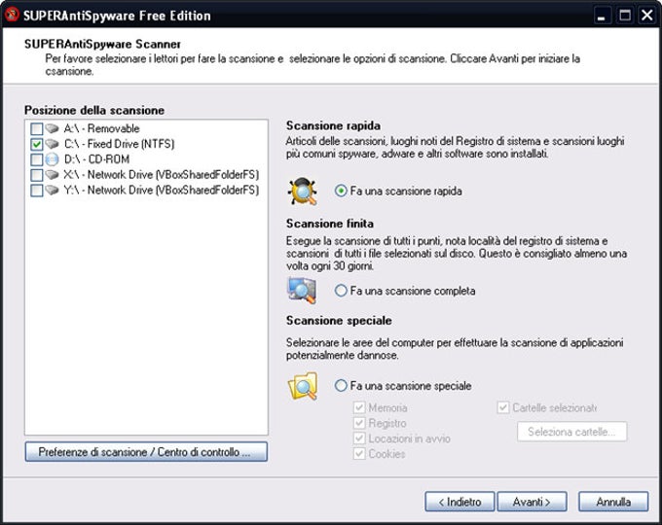Click the 'Scansione speciale' heading

click(339, 321)
